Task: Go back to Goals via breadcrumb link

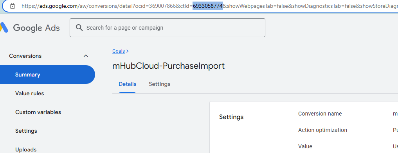Action: coord(119,51)
